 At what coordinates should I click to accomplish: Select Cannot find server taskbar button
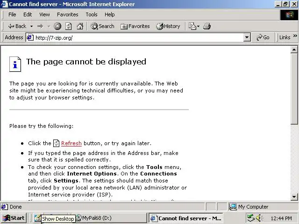pos(186,218)
